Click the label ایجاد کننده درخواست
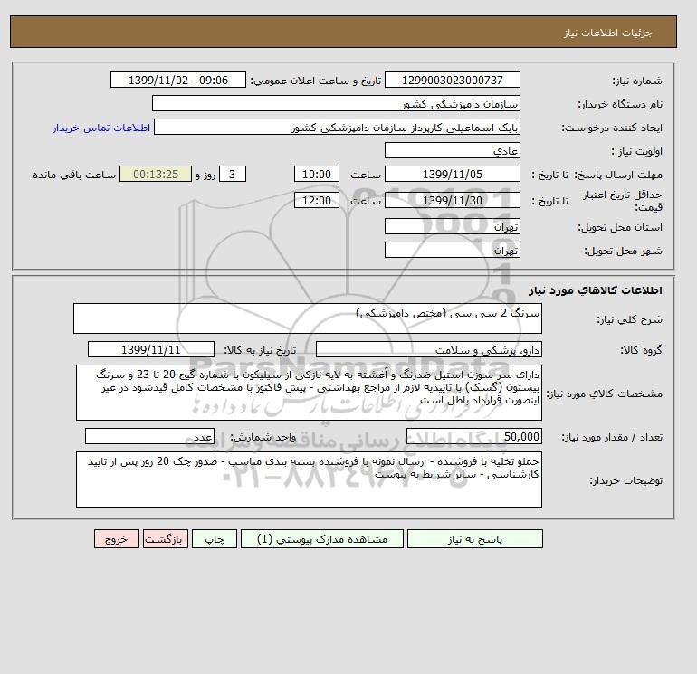This screenshot has width=697, height=674. [612, 128]
